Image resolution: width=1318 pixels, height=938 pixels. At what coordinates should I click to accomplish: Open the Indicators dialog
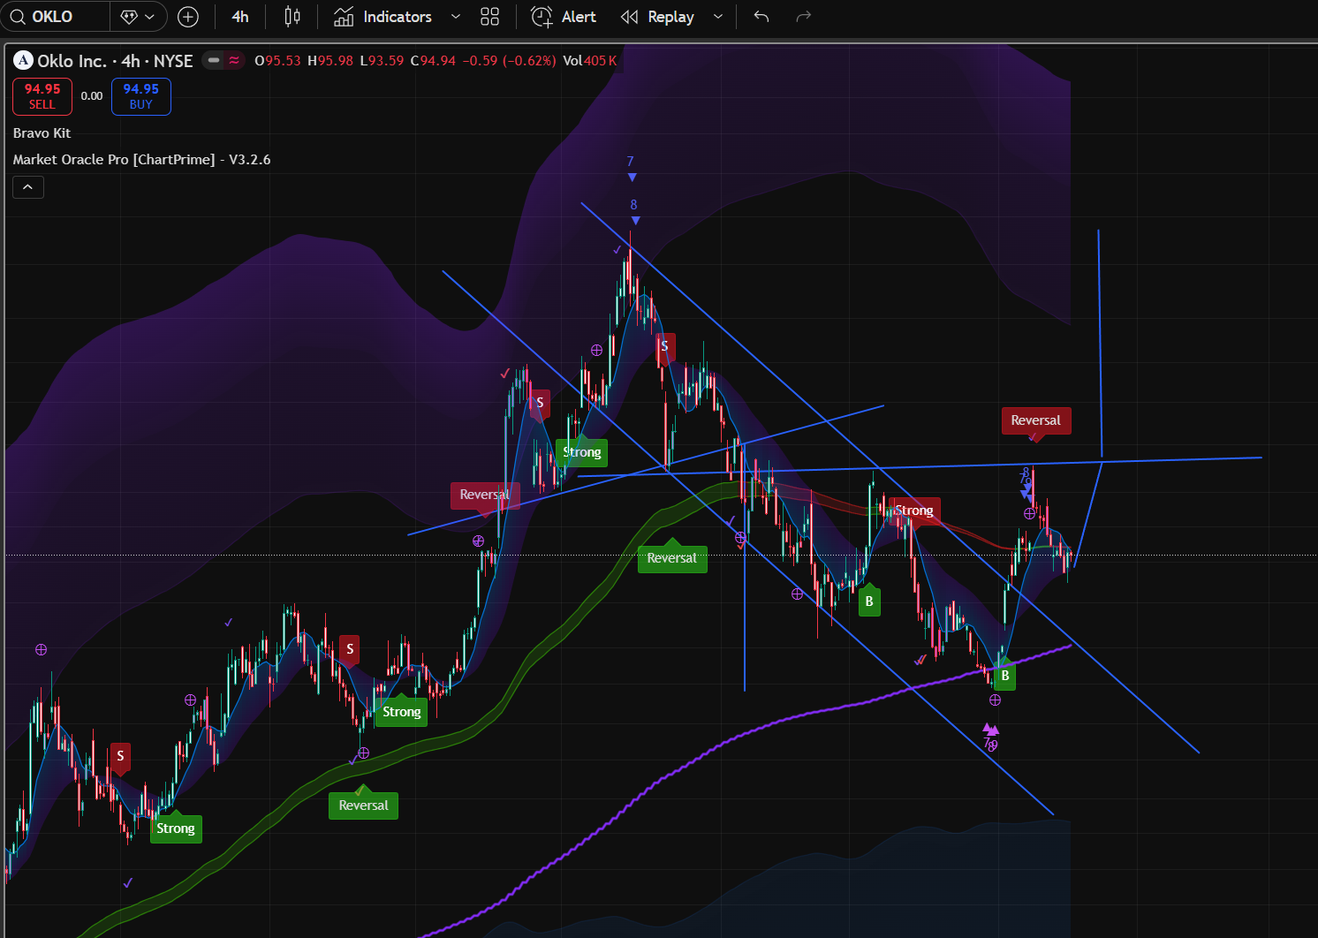coord(383,17)
